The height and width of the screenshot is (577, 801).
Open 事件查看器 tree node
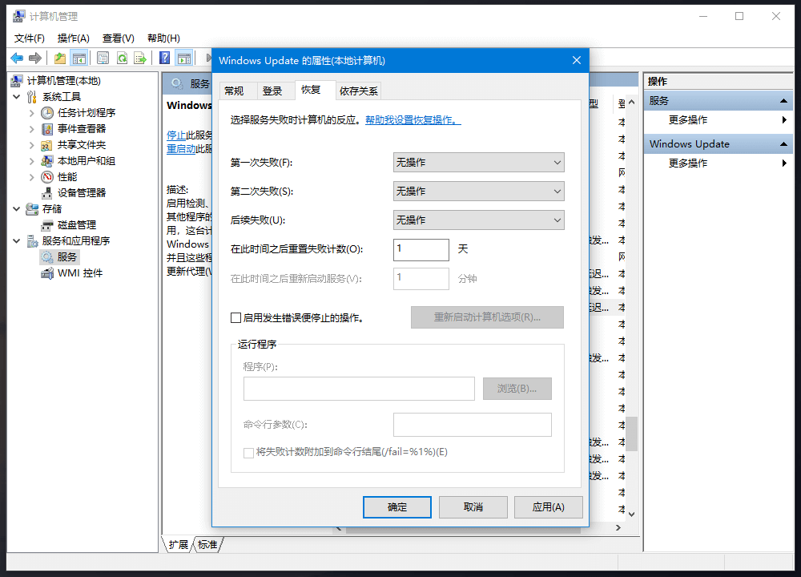81,129
